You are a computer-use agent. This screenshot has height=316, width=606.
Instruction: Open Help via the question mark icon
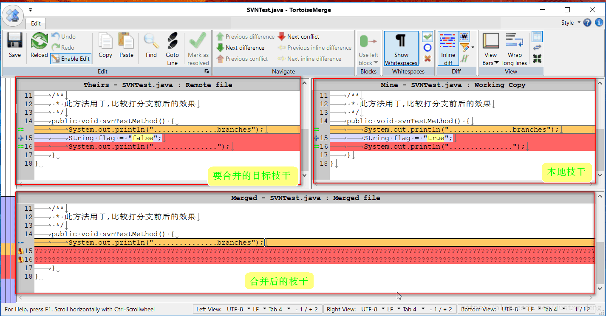[587, 23]
